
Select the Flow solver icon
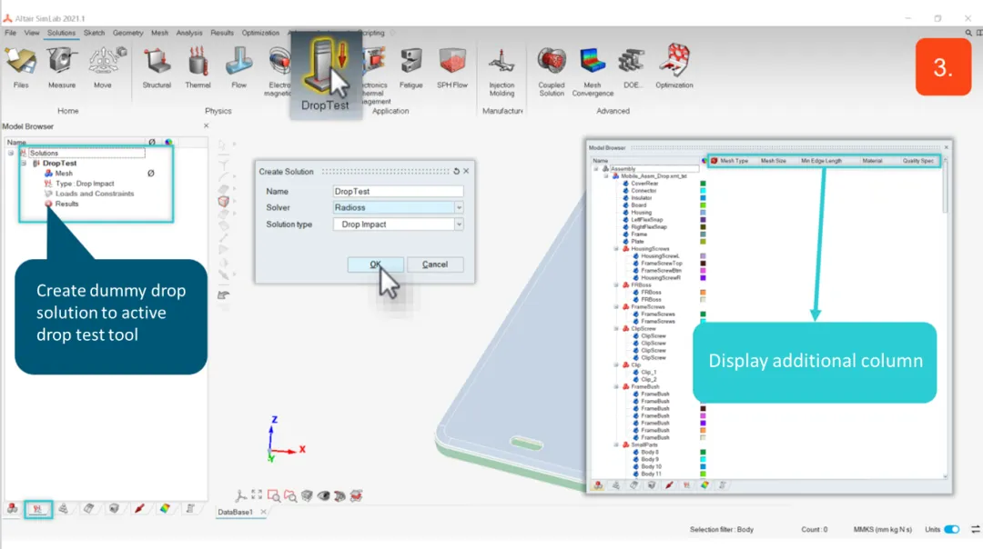pos(238,66)
